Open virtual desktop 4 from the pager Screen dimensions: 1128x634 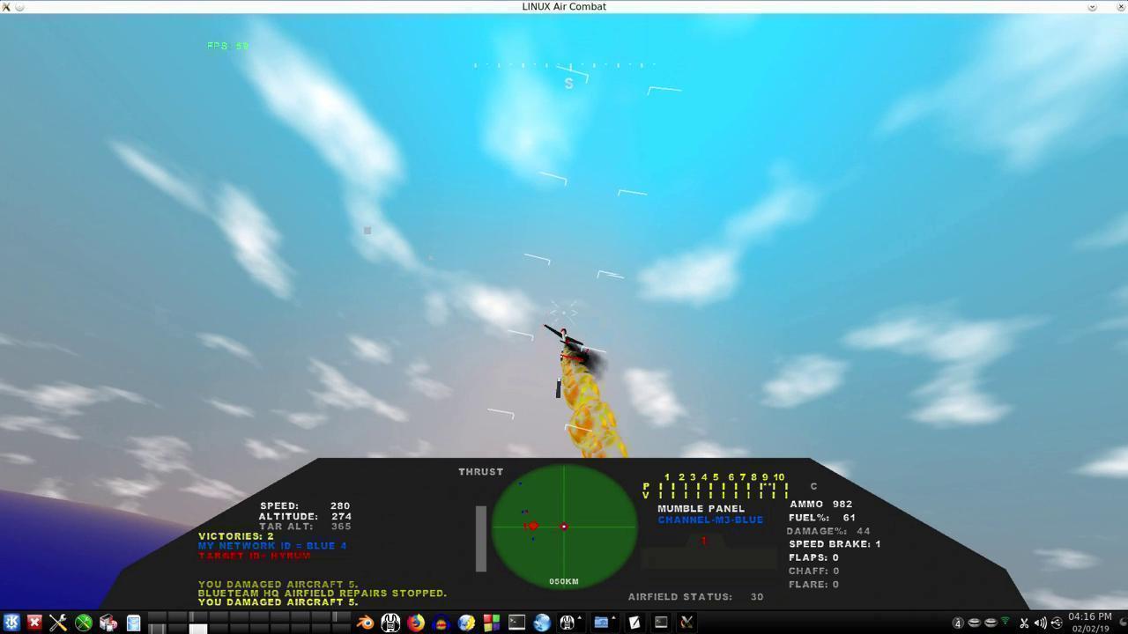click(217, 618)
